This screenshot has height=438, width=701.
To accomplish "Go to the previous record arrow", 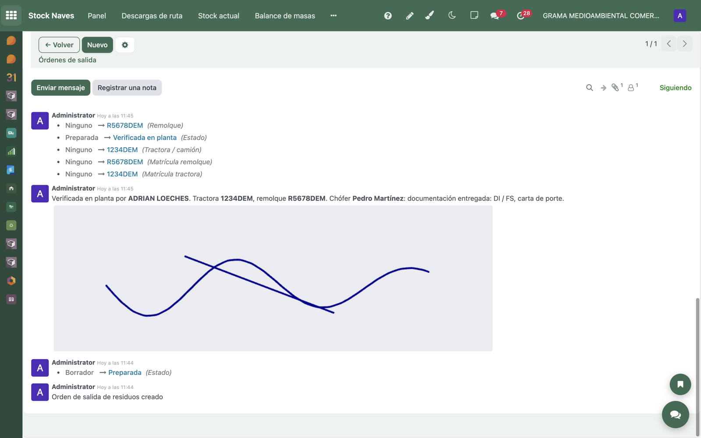I will [x=669, y=44].
